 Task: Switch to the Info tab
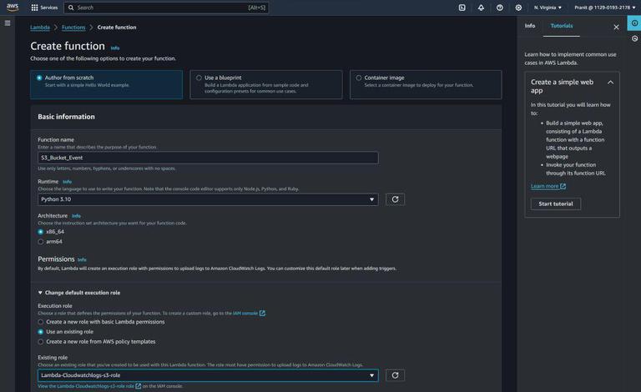[530, 26]
